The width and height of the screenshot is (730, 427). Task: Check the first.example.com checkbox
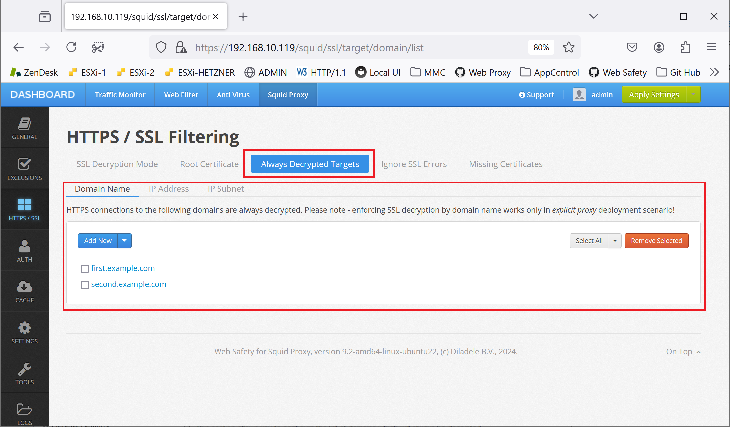click(85, 269)
